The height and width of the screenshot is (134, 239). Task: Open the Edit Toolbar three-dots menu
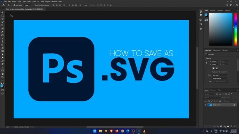coord(3,80)
